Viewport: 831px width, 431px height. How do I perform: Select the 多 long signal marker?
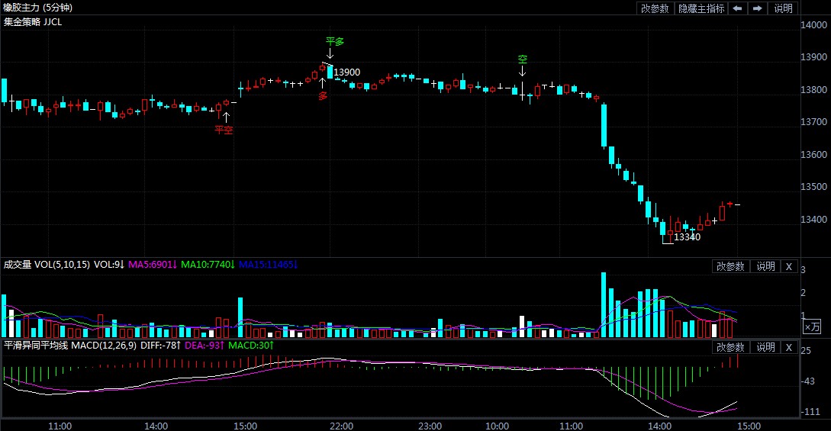[x=323, y=96]
